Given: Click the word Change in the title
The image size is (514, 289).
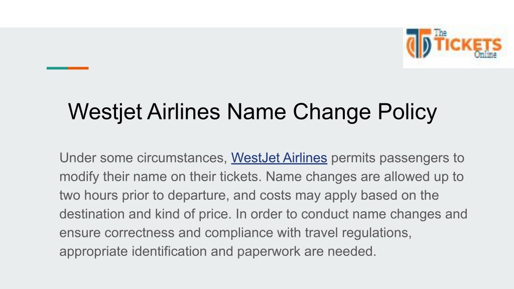Looking at the screenshot, I should [x=332, y=112].
